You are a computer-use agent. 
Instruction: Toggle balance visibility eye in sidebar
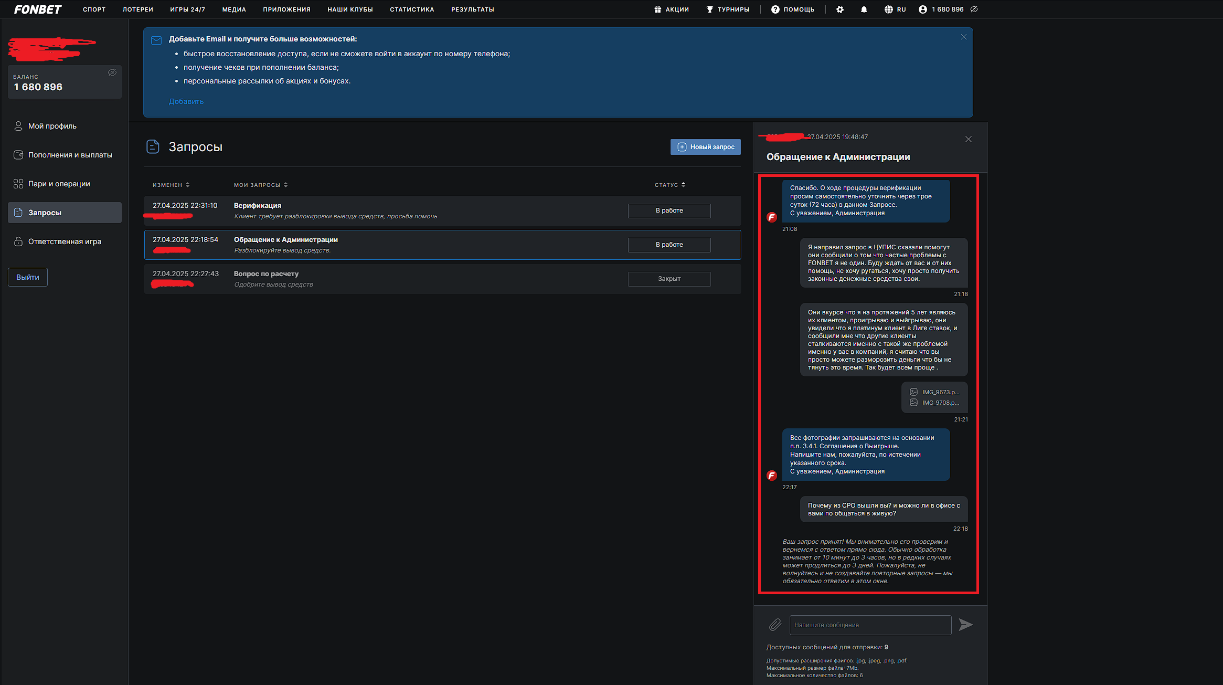point(112,73)
